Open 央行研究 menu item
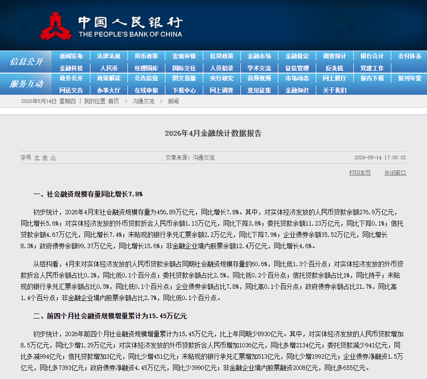This screenshot has width=427, height=379. click(222, 78)
